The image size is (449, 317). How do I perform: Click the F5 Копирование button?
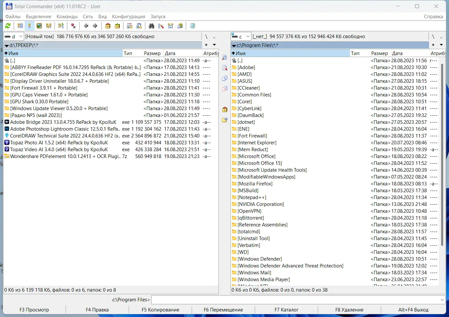[160, 310]
